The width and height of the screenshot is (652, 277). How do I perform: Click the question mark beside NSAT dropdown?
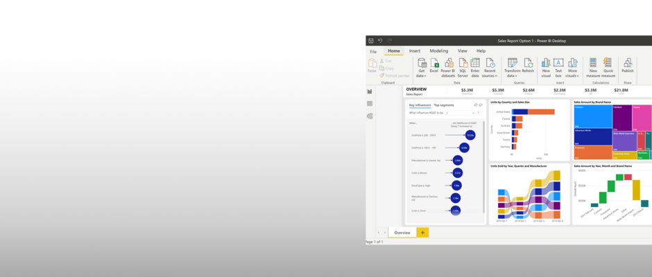point(478,113)
